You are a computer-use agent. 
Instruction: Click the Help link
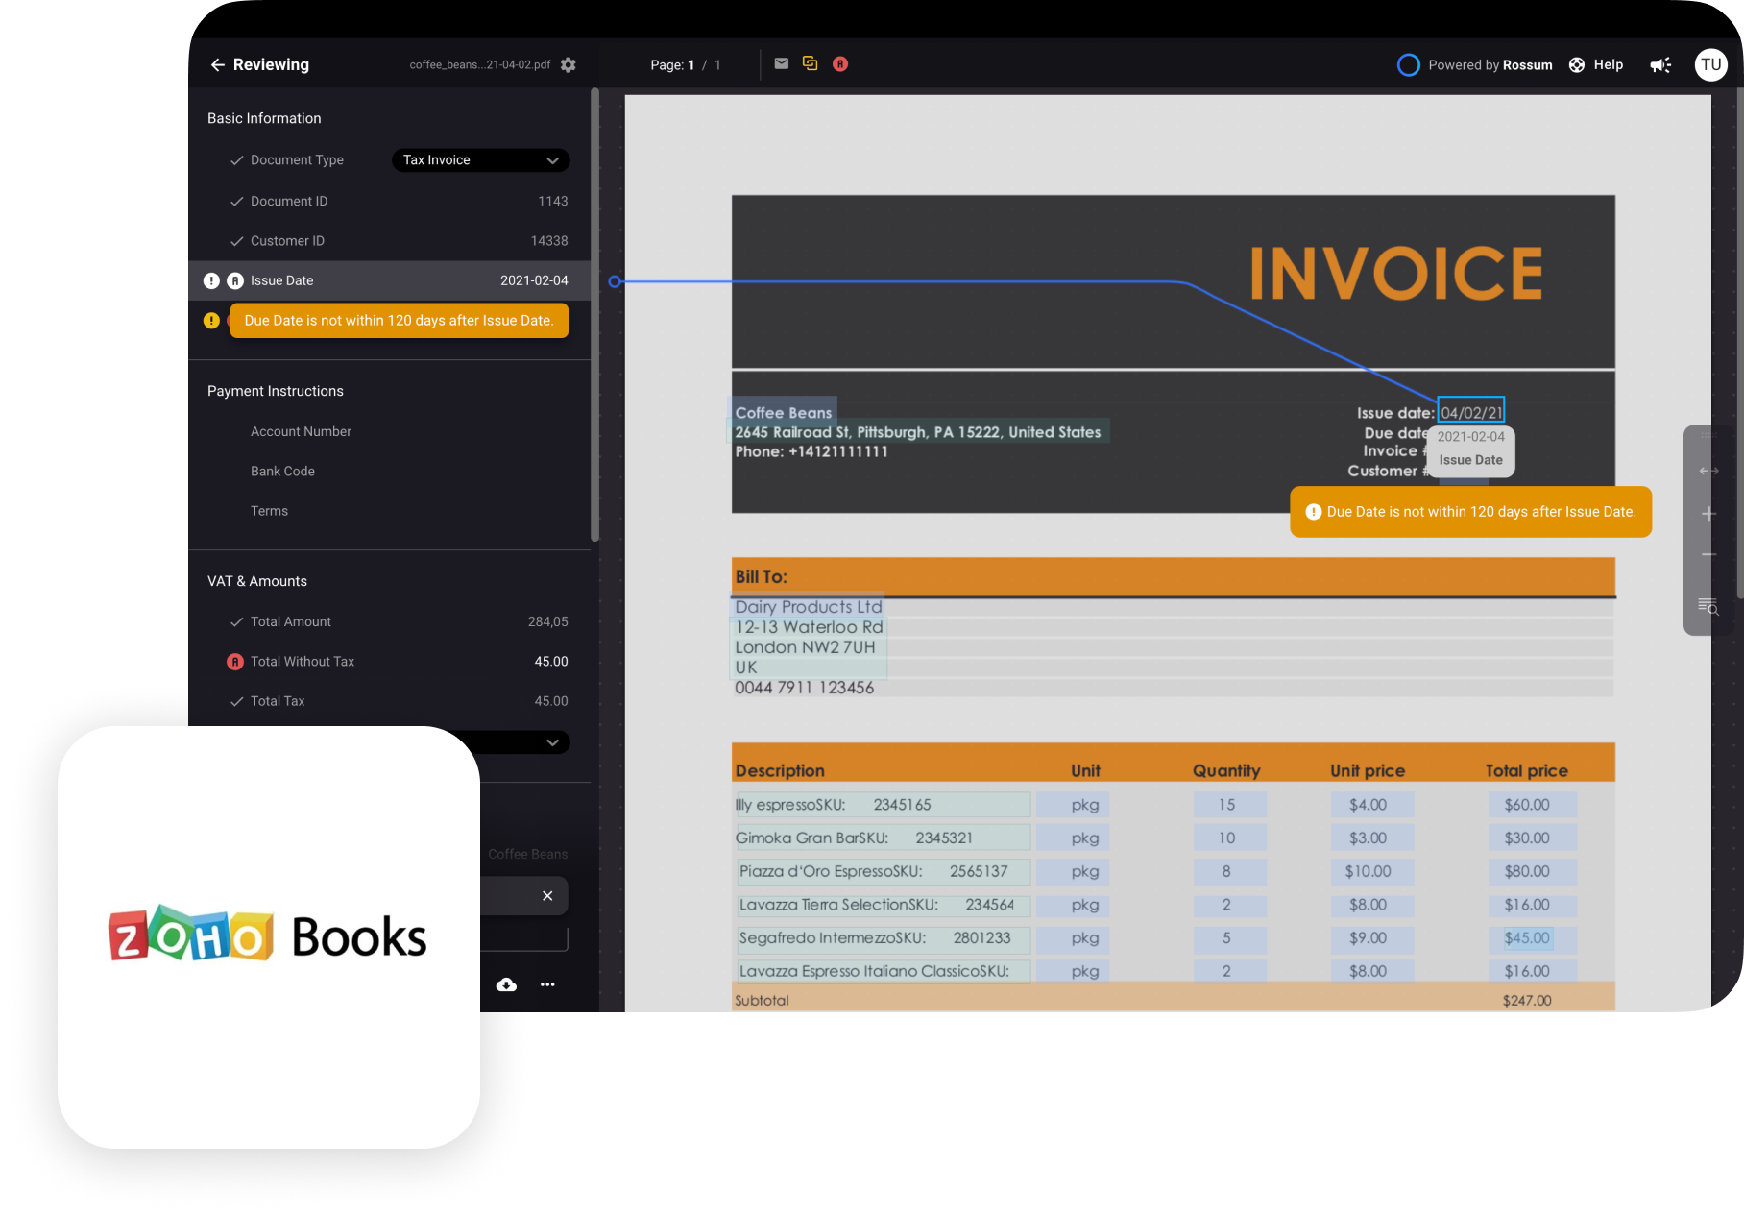pos(1608,64)
